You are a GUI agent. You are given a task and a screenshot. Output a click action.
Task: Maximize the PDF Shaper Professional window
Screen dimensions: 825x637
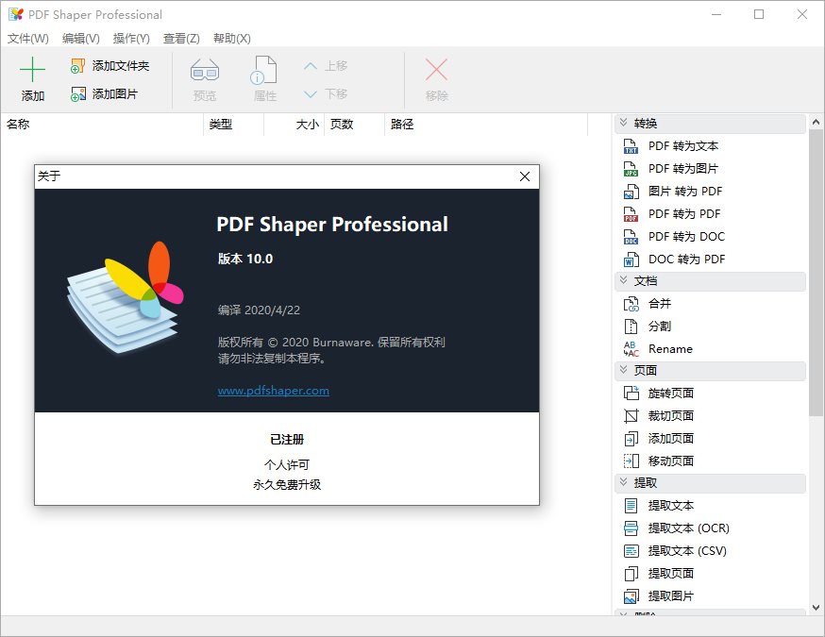(759, 14)
